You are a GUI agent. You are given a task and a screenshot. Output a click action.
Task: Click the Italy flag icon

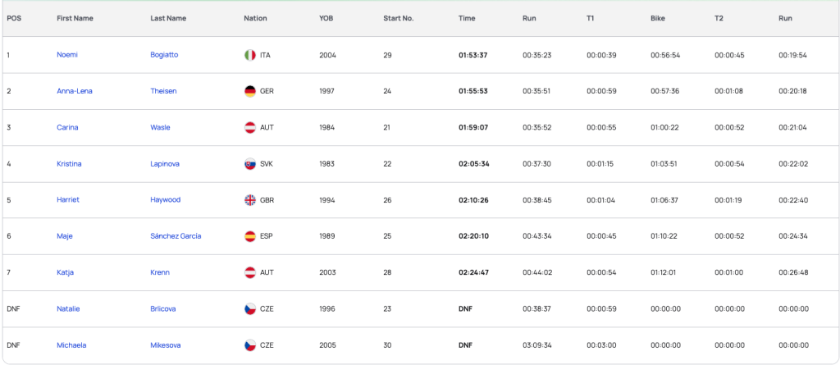[x=249, y=55]
